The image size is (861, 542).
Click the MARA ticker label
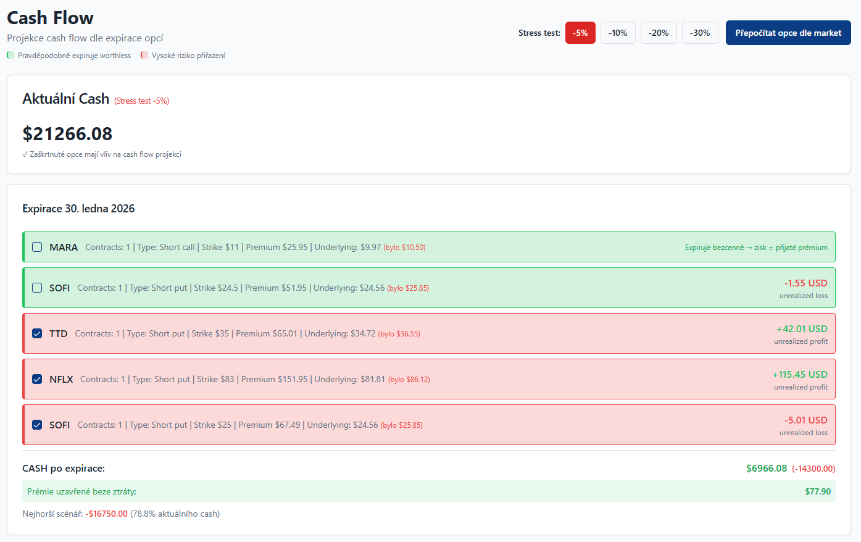point(64,247)
